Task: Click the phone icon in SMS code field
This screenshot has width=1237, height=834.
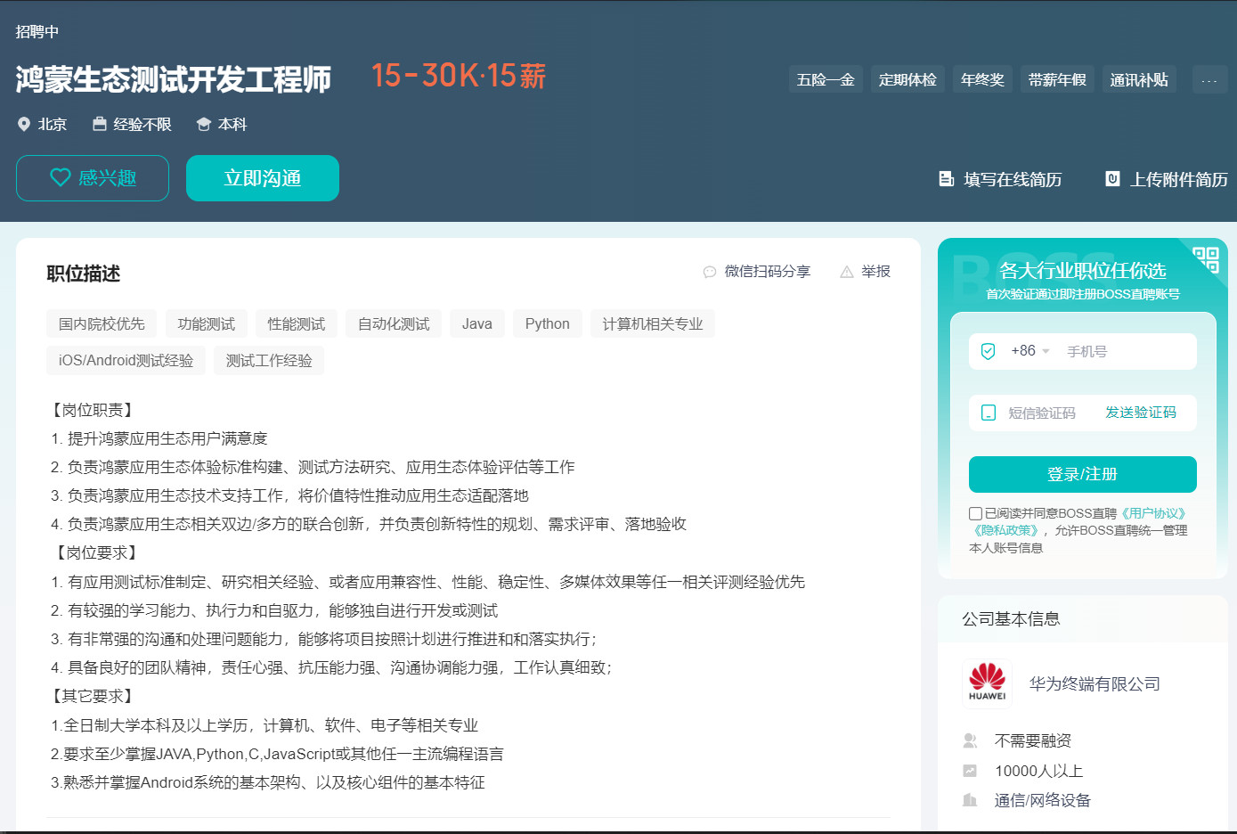Action: point(988,413)
